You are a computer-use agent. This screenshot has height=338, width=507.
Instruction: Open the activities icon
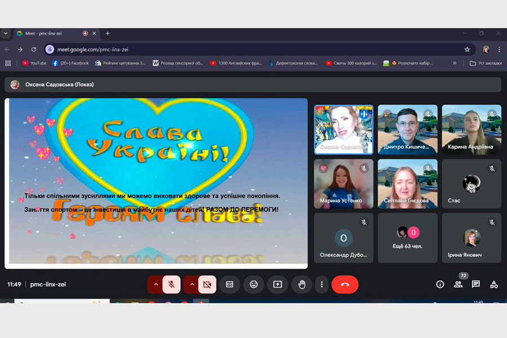(493, 284)
